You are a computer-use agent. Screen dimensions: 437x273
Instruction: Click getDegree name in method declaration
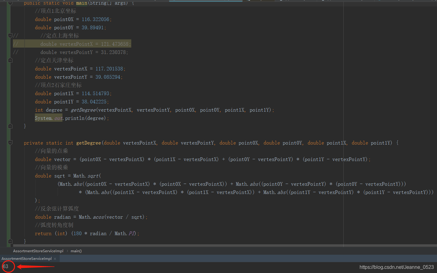tap(89, 143)
